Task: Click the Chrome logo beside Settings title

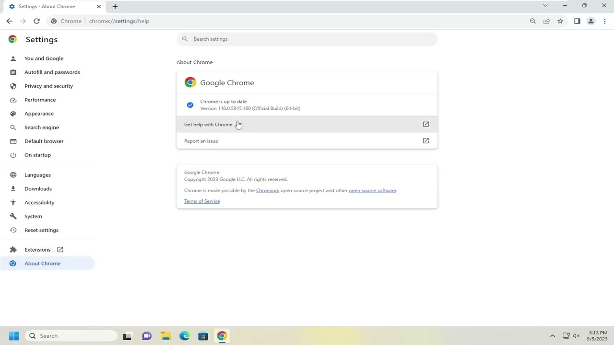Action: pyautogui.click(x=12, y=39)
